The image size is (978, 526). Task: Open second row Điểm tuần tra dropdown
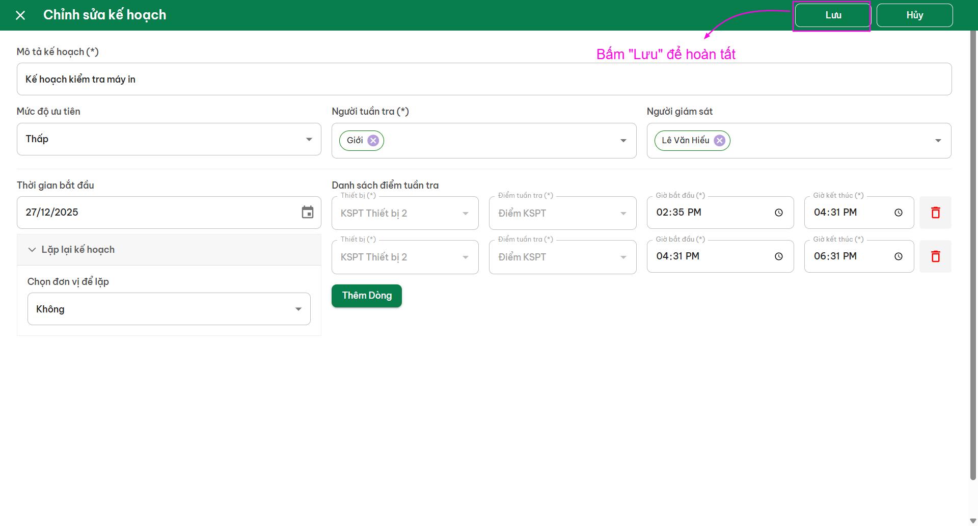pos(623,257)
